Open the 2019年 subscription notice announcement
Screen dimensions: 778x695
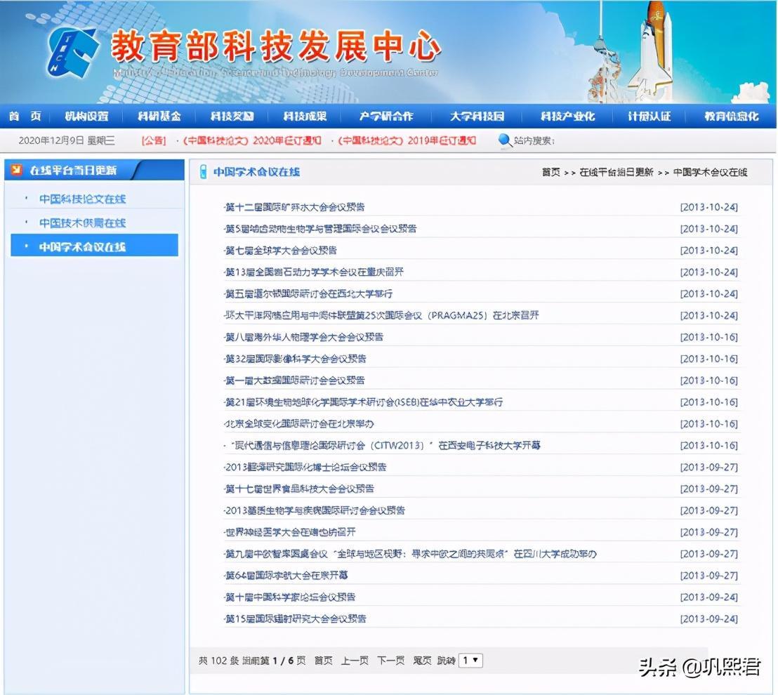[407, 140]
